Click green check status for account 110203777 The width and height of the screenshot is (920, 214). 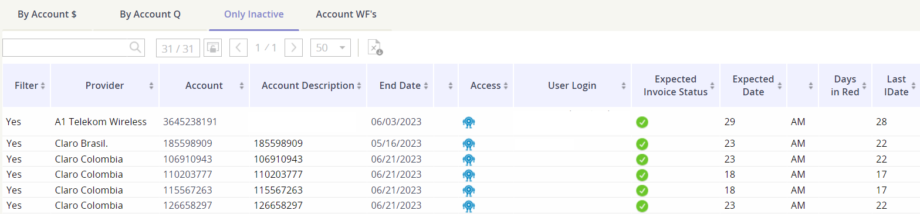click(x=642, y=175)
